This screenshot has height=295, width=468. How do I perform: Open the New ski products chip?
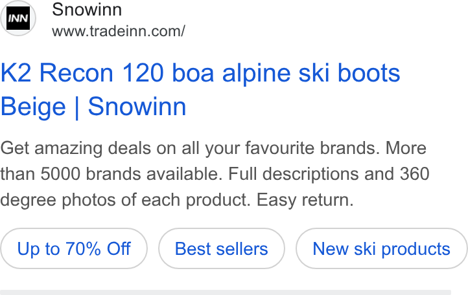381,248
